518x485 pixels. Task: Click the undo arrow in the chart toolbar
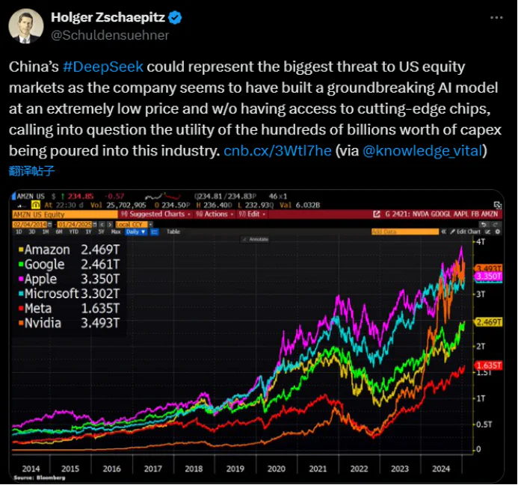(484, 225)
